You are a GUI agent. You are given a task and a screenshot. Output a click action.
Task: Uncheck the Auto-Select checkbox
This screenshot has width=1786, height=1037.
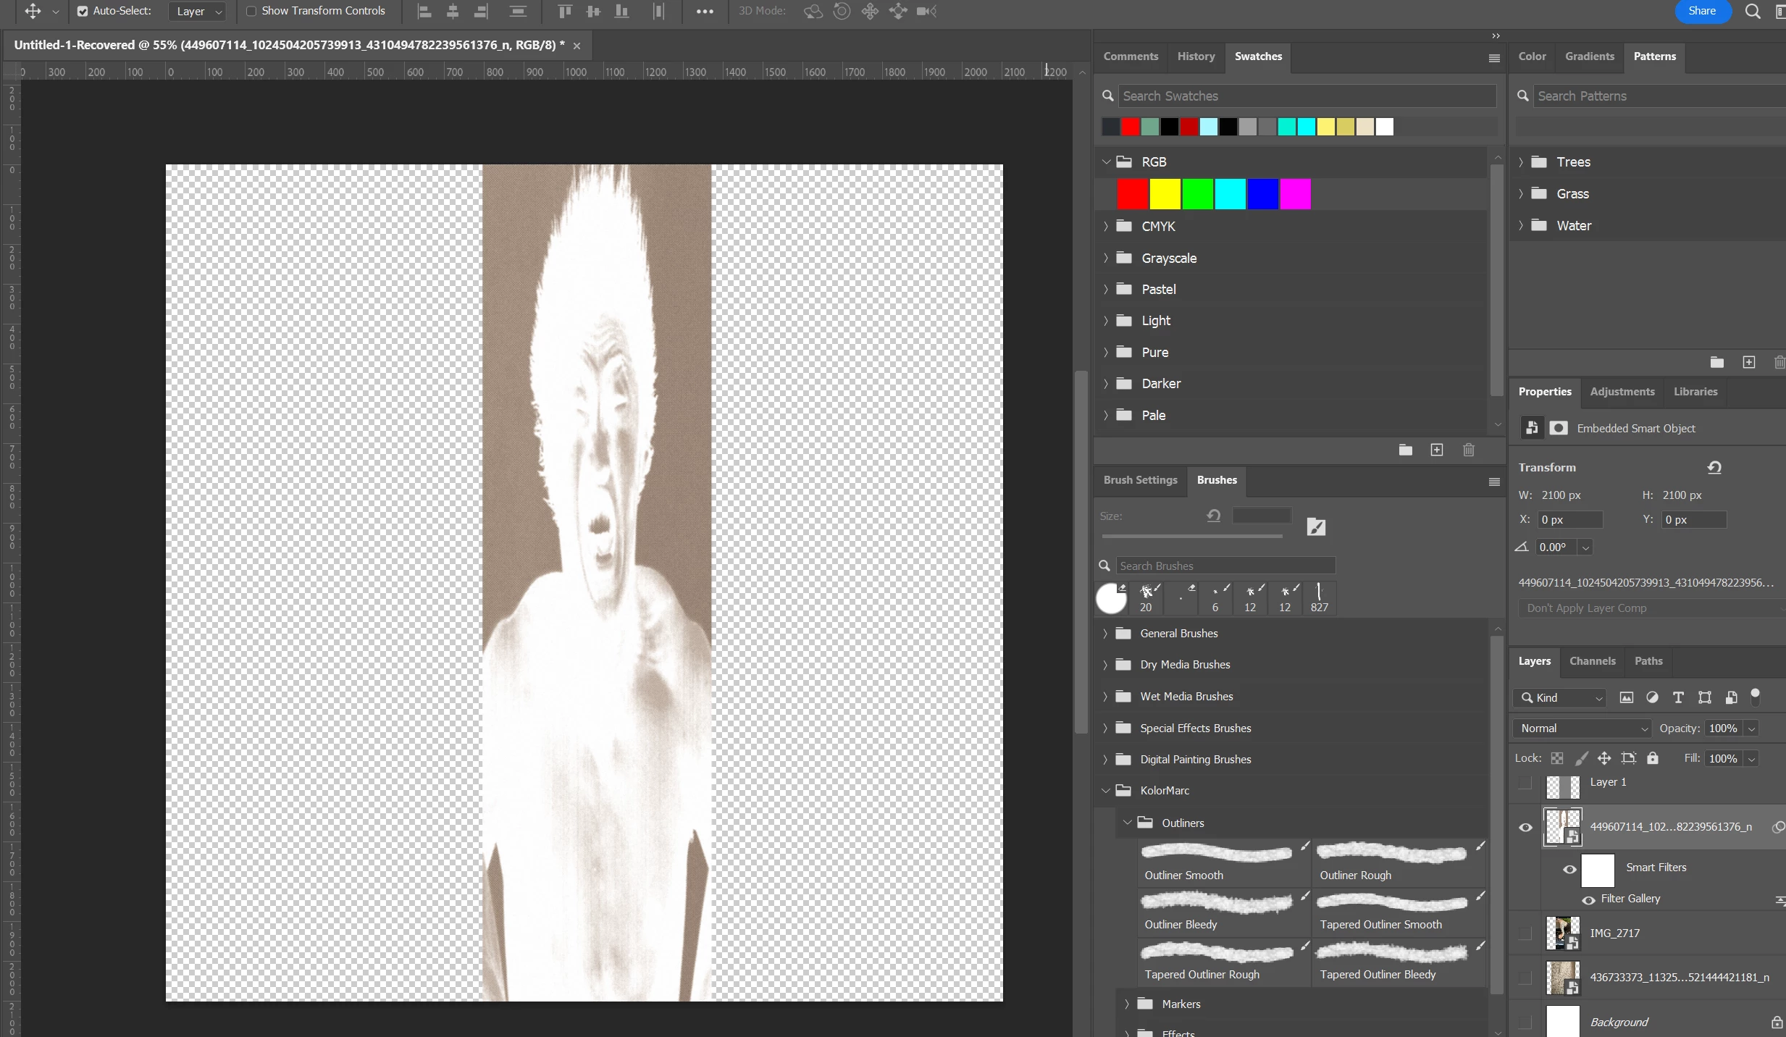point(83,11)
